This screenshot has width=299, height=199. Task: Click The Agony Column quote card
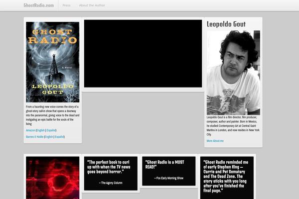tap(111, 173)
